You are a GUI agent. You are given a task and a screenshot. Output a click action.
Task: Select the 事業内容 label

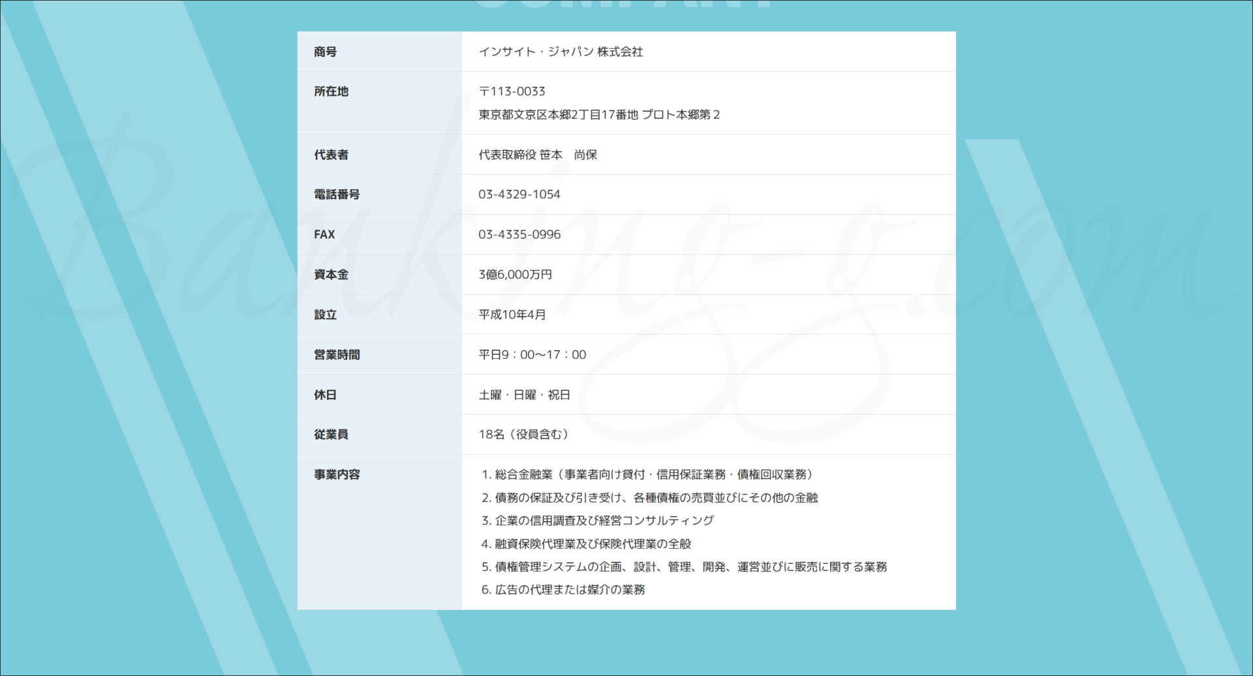pyautogui.click(x=337, y=474)
